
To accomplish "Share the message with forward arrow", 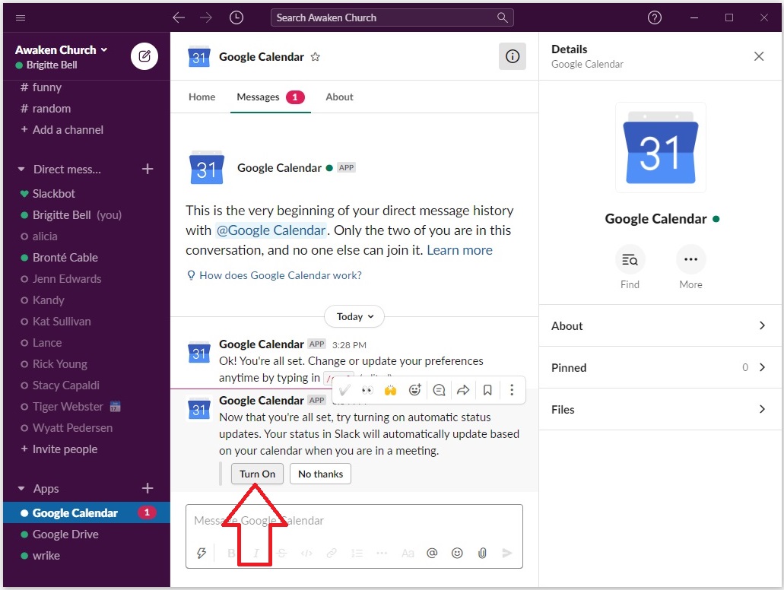I will coord(463,390).
